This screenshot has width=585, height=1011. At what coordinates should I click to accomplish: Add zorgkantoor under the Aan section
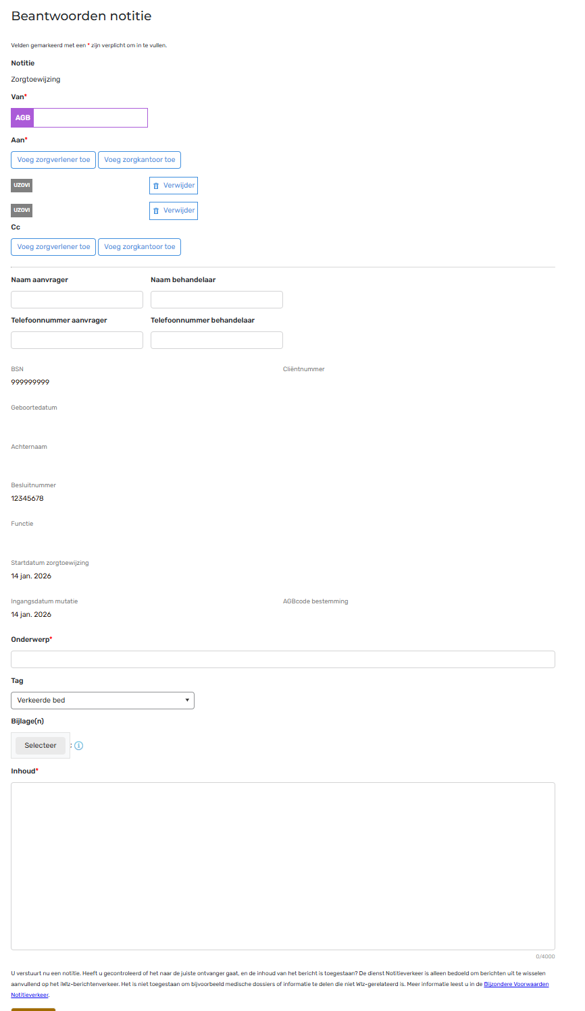pos(139,160)
